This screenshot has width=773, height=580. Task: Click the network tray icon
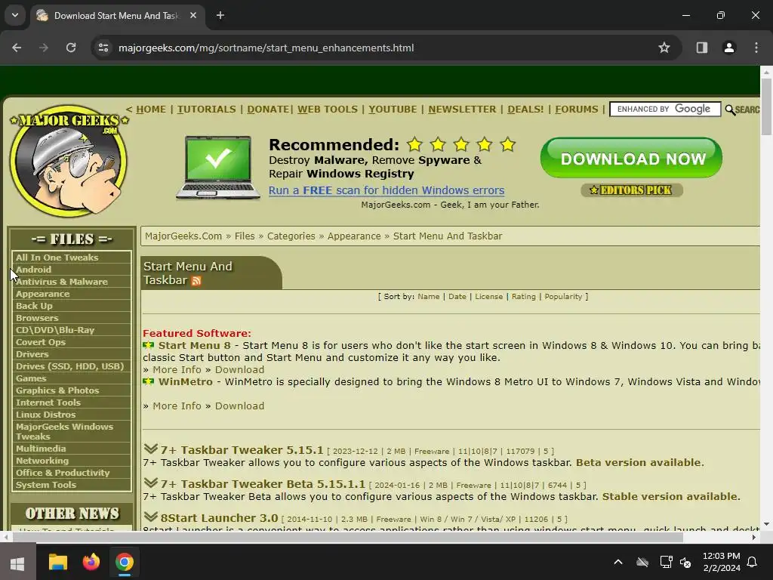(x=666, y=562)
